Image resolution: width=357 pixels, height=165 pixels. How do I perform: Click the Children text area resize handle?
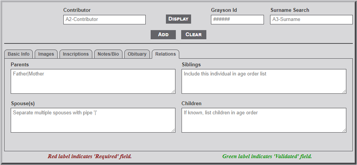click(x=344, y=130)
